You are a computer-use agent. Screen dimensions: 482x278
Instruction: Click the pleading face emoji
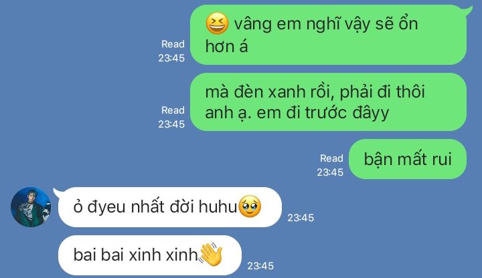coord(250,206)
